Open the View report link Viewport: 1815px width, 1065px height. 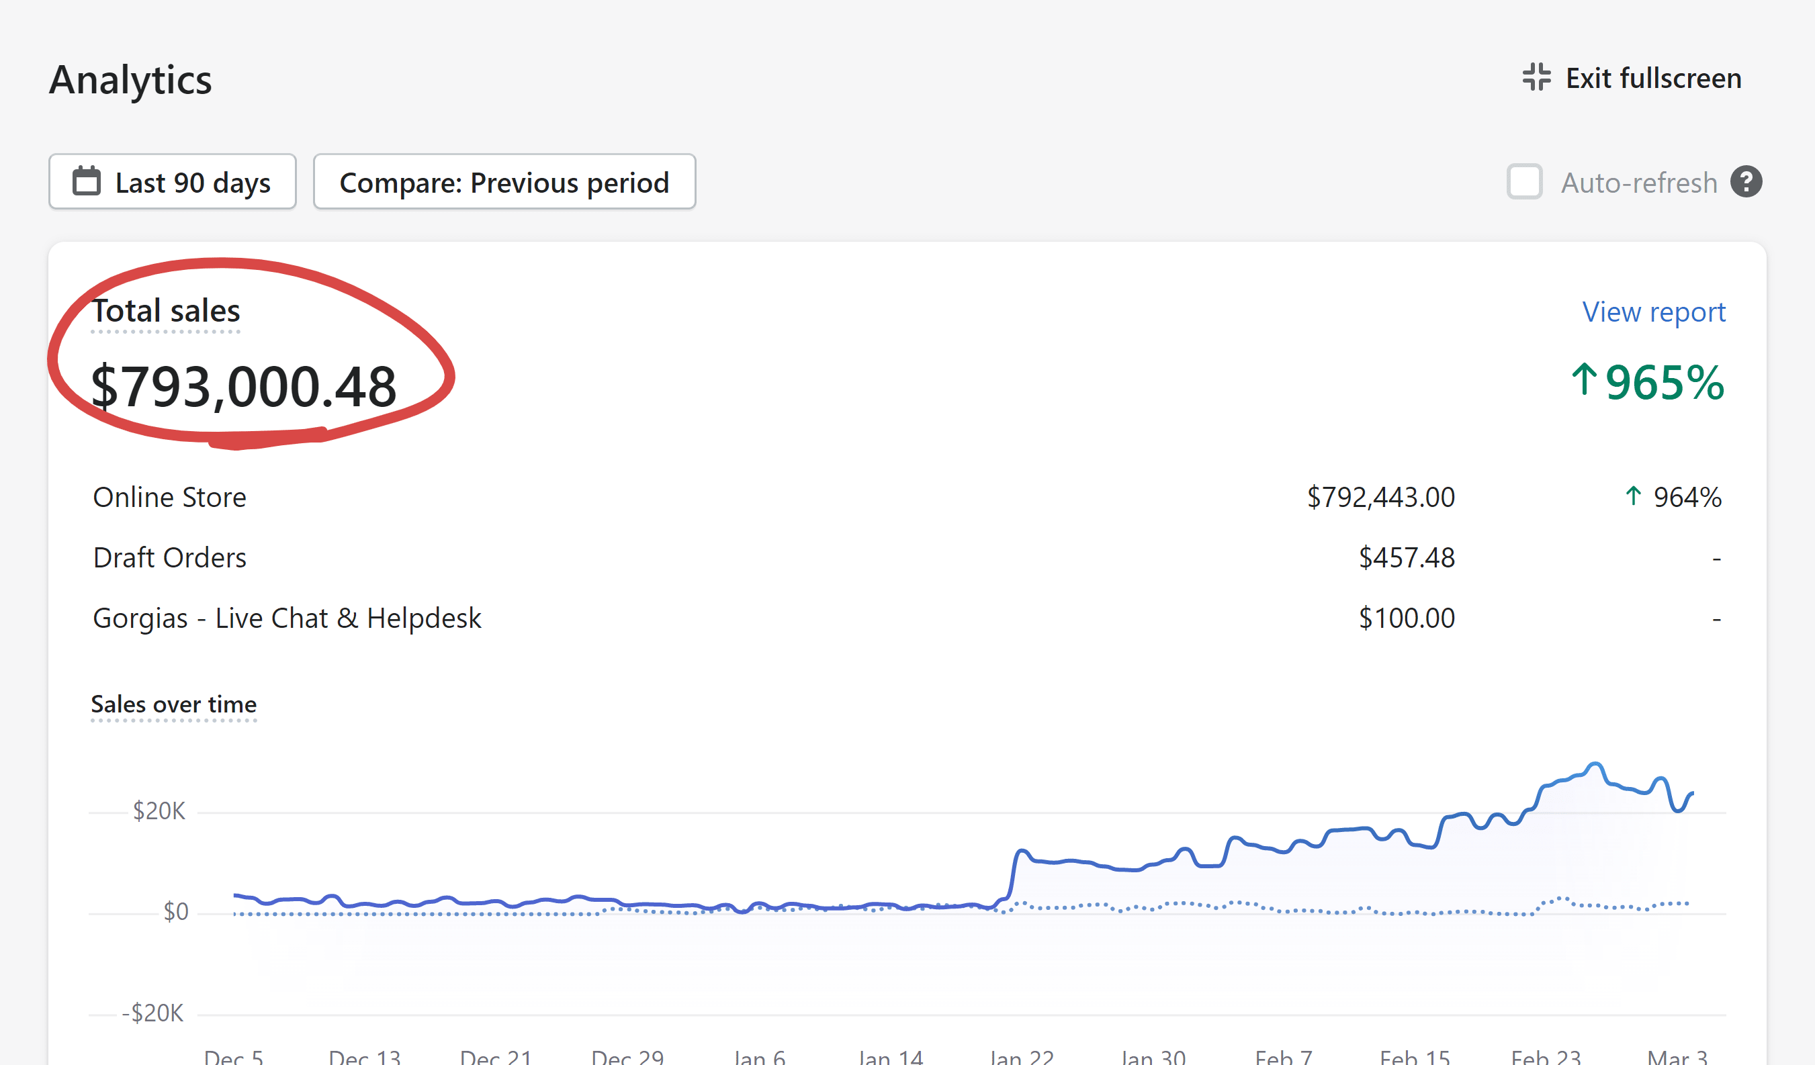[1653, 312]
